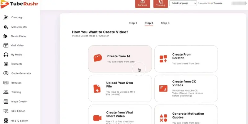Click the top Bonuses button
Viewport: 248px width, 124px height.
[x=143, y=4]
